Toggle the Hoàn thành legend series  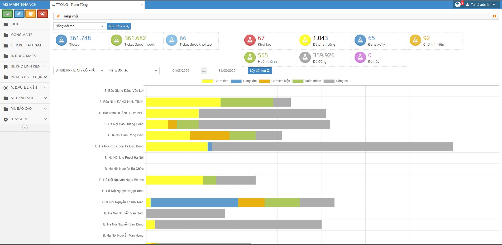[307, 81]
